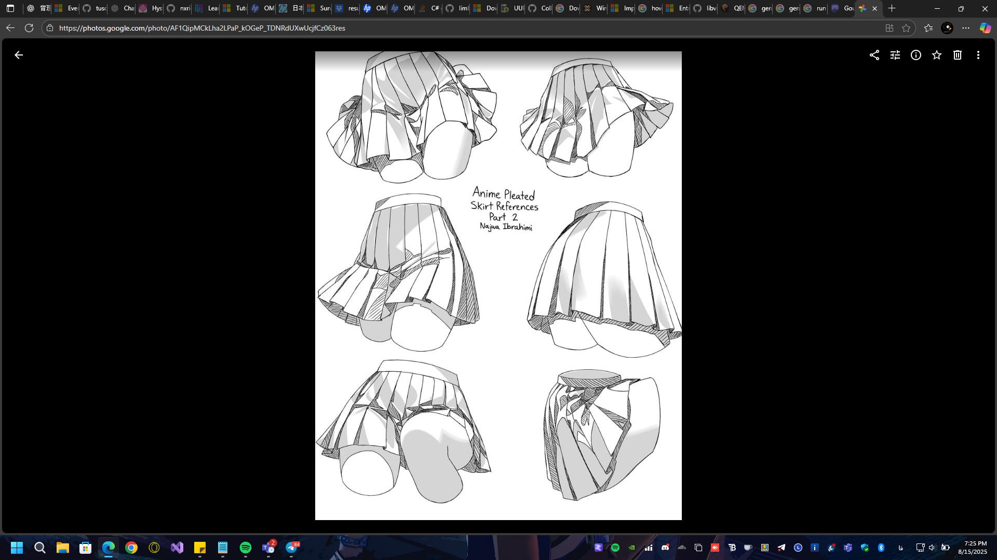Show photo Info panel

[x=916, y=55]
